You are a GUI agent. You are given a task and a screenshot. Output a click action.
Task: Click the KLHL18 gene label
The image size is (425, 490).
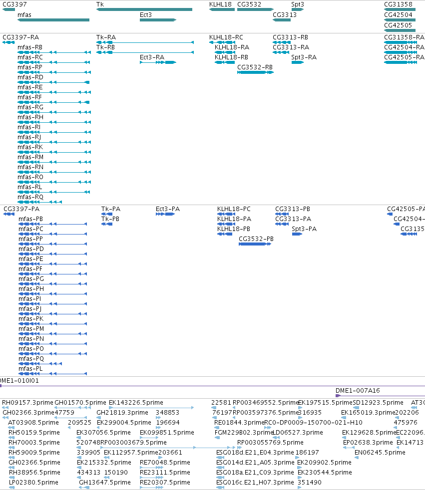[x=220, y=4]
